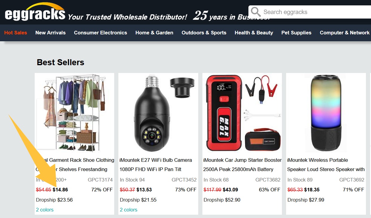The height and width of the screenshot is (218, 371).
Task: Open the WiFi bulb camera image
Action: click(158, 113)
